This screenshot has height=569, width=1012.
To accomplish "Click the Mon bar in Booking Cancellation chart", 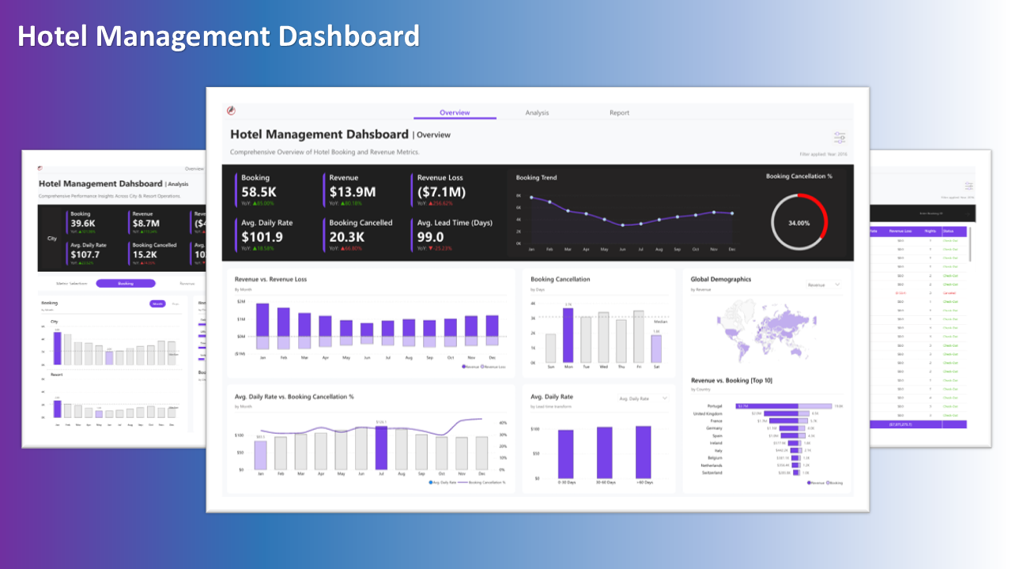I will pos(568,335).
